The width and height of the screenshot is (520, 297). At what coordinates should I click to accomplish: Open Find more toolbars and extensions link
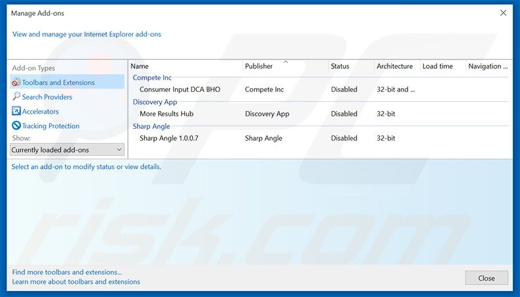coord(67,272)
